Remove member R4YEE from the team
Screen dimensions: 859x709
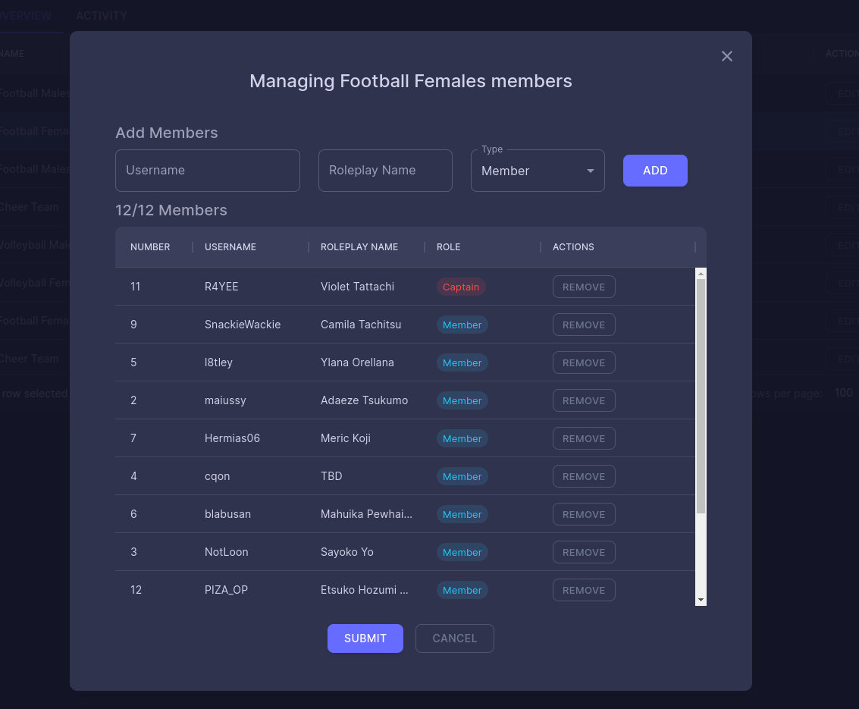click(583, 287)
